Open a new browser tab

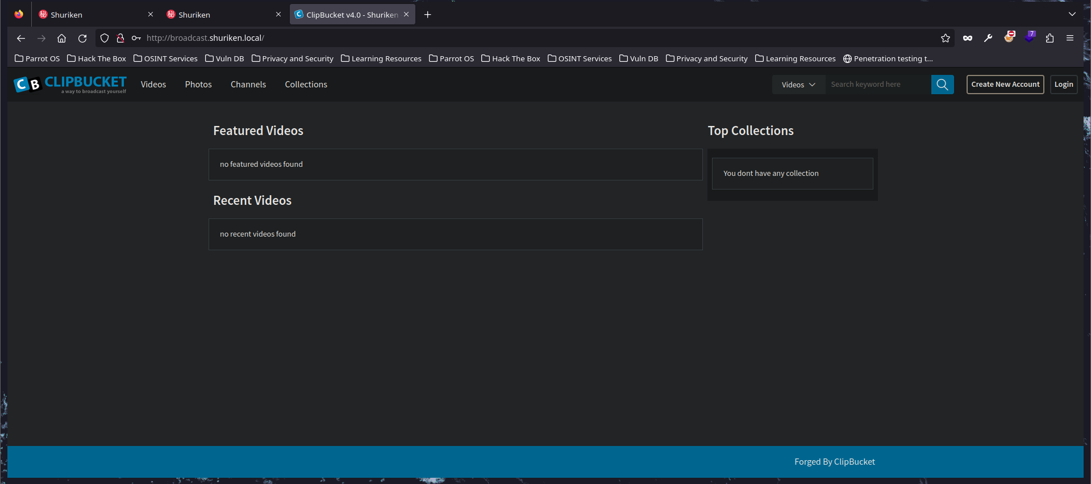(x=428, y=15)
